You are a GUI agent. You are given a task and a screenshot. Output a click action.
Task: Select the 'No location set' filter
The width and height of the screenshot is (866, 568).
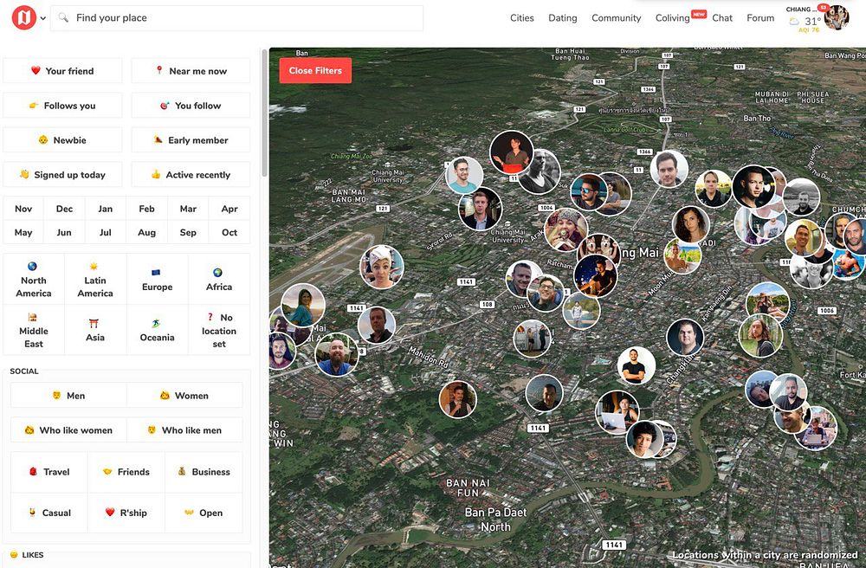click(219, 330)
